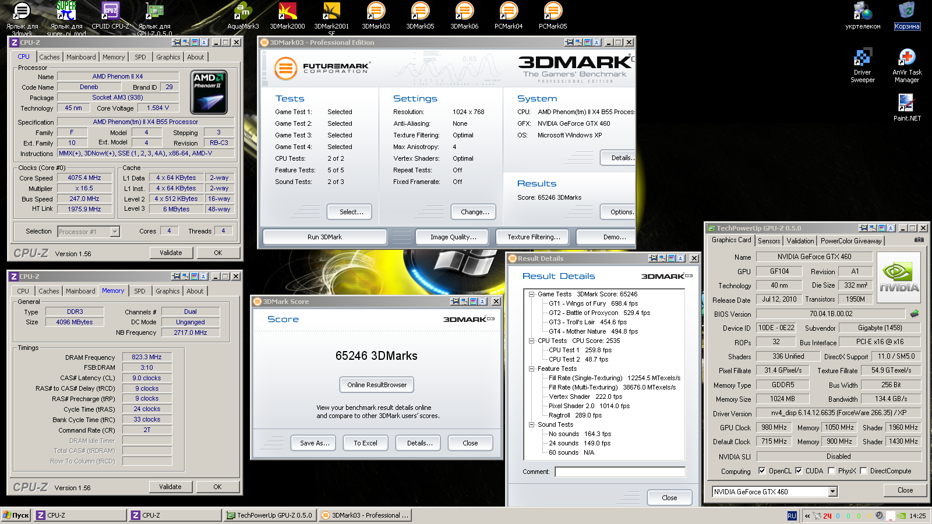Open the 3dmark shortcut icon at far left
Image resolution: width=932 pixels, height=524 pixels.
pos(22,19)
